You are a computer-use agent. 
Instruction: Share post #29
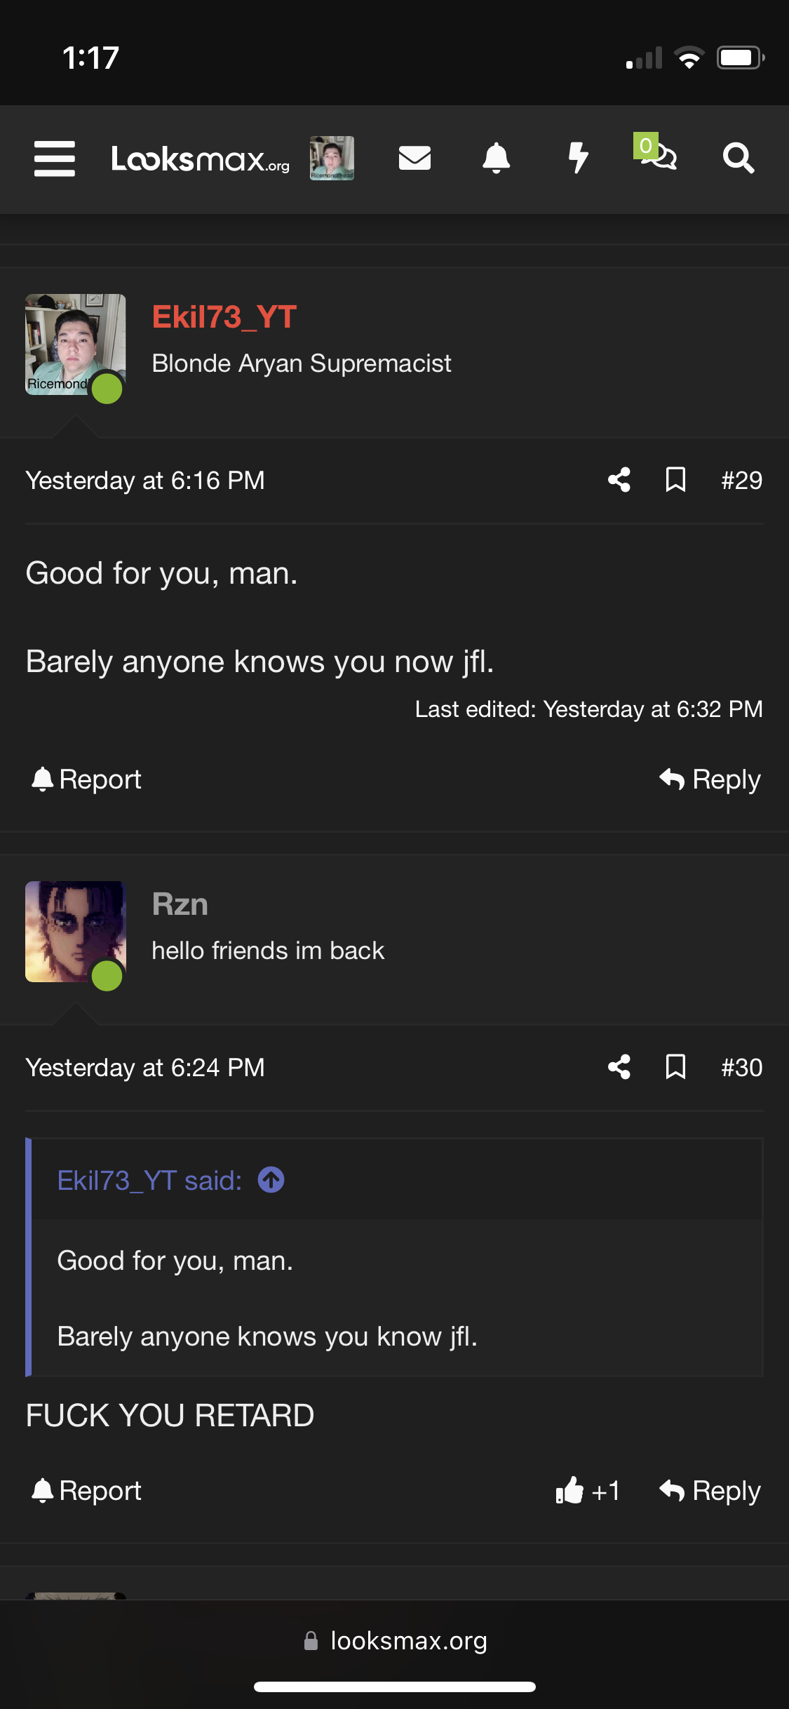[x=619, y=480]
